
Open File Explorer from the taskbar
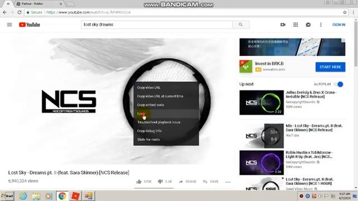tap(36, 196)
